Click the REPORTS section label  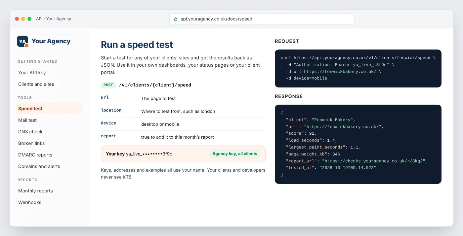pyautogui.click(x=27, y=180)
